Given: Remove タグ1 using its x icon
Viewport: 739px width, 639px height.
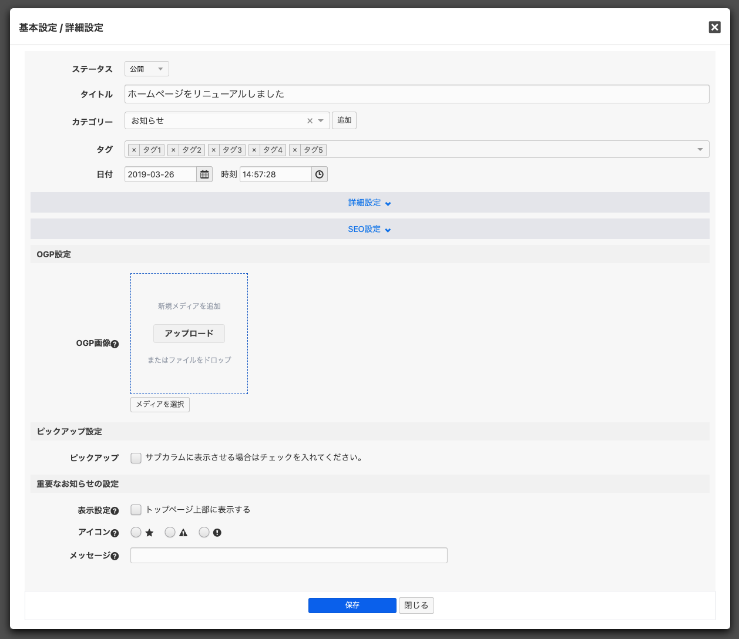Looking at the screenshot, I should tap(134, 150).
